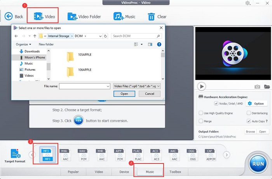Select the AAC format icon
Screen dimensions: 272x179
pyautogui.click(x=174, y=155)
